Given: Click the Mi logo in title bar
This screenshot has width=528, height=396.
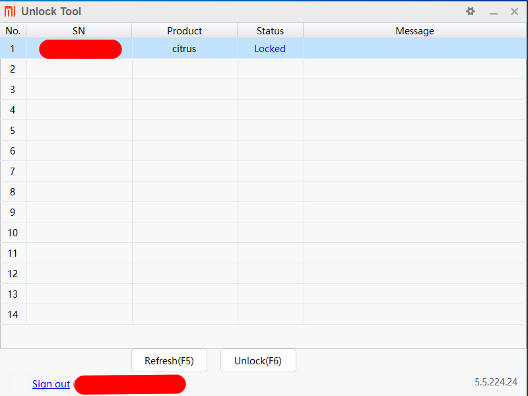Looking at the screenshot, I should [10, 11].
